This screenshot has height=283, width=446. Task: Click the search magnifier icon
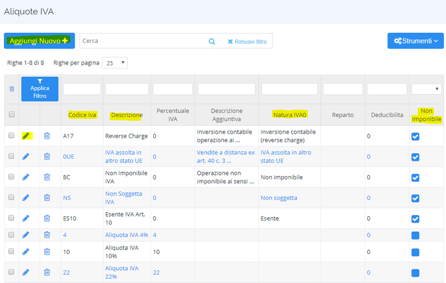pyautogui.click(x=212, y=41)
